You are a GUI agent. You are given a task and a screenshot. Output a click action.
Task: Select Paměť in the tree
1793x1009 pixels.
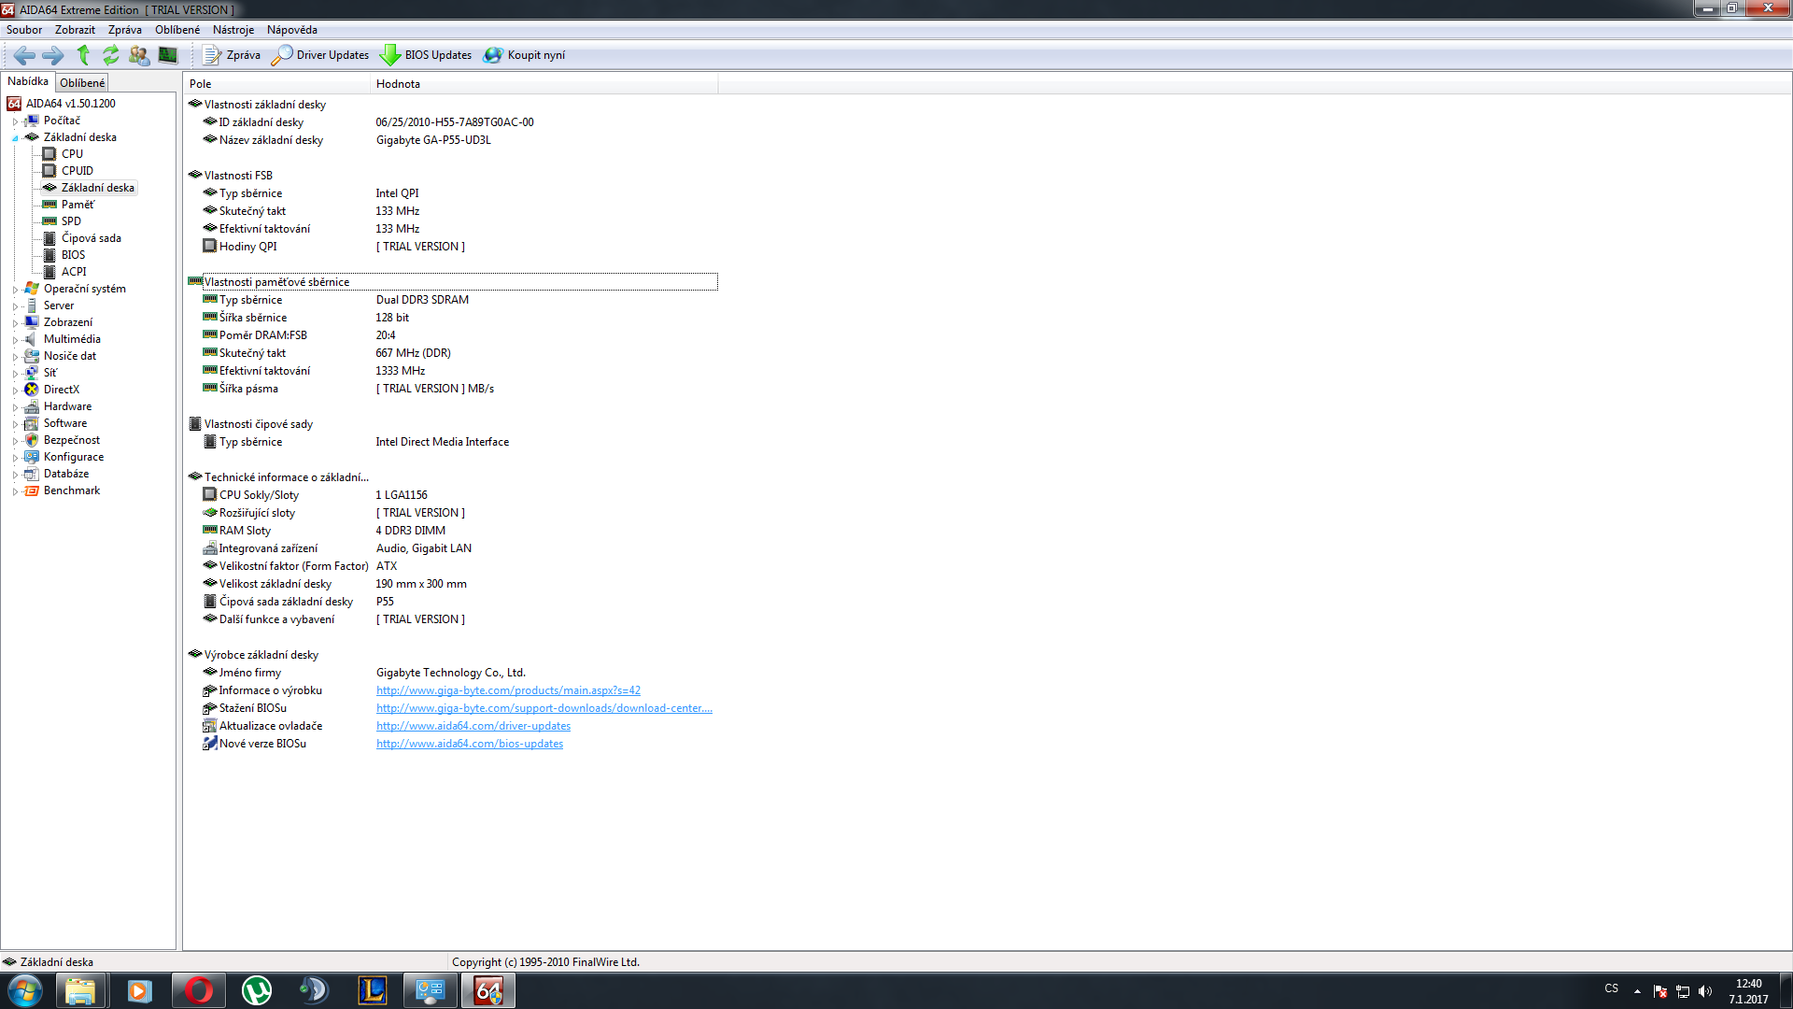click(x=78, y=205)
